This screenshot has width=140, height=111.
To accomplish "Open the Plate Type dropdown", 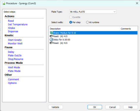I will tap(93, 12).
